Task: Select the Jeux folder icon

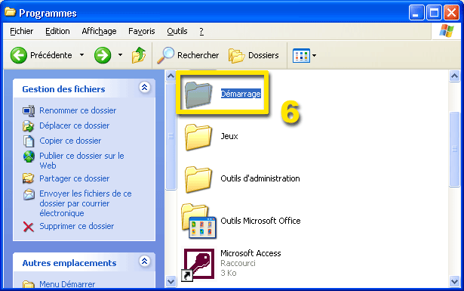Action: coord(198,137)
